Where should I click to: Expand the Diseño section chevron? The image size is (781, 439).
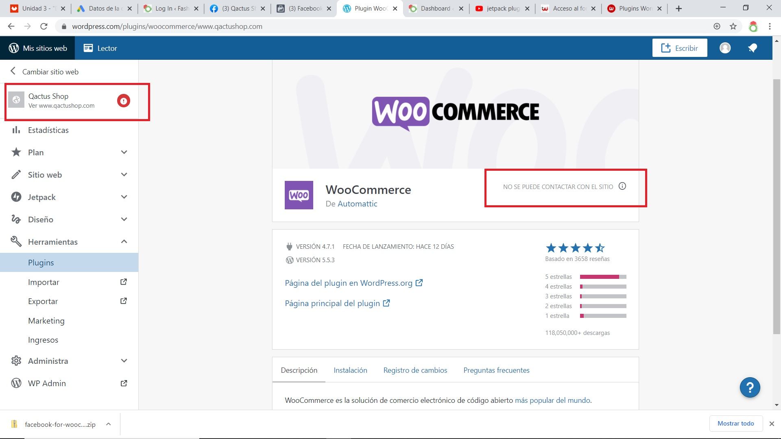point(124,219)
